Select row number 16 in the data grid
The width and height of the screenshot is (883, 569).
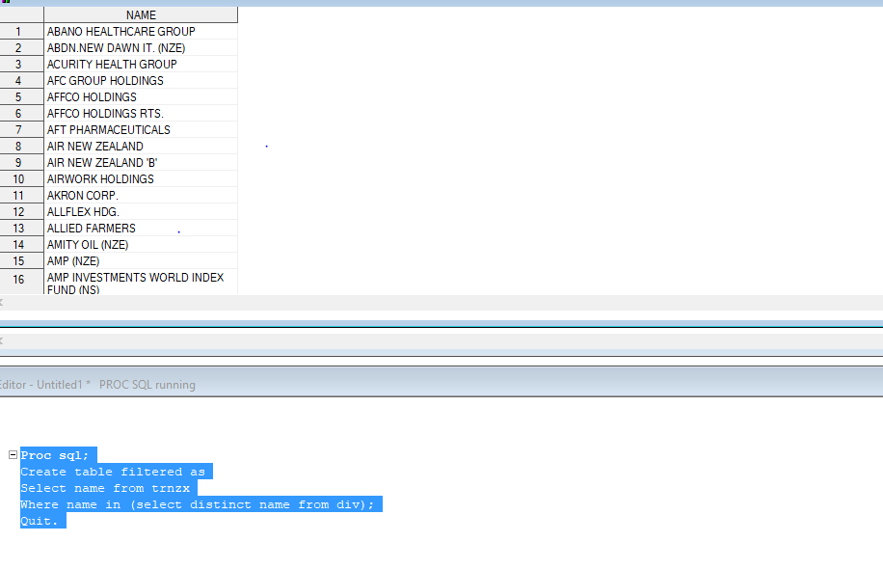[20, 283]
